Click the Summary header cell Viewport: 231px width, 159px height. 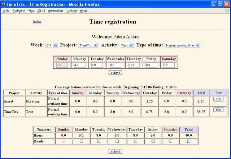pos(44,130)
